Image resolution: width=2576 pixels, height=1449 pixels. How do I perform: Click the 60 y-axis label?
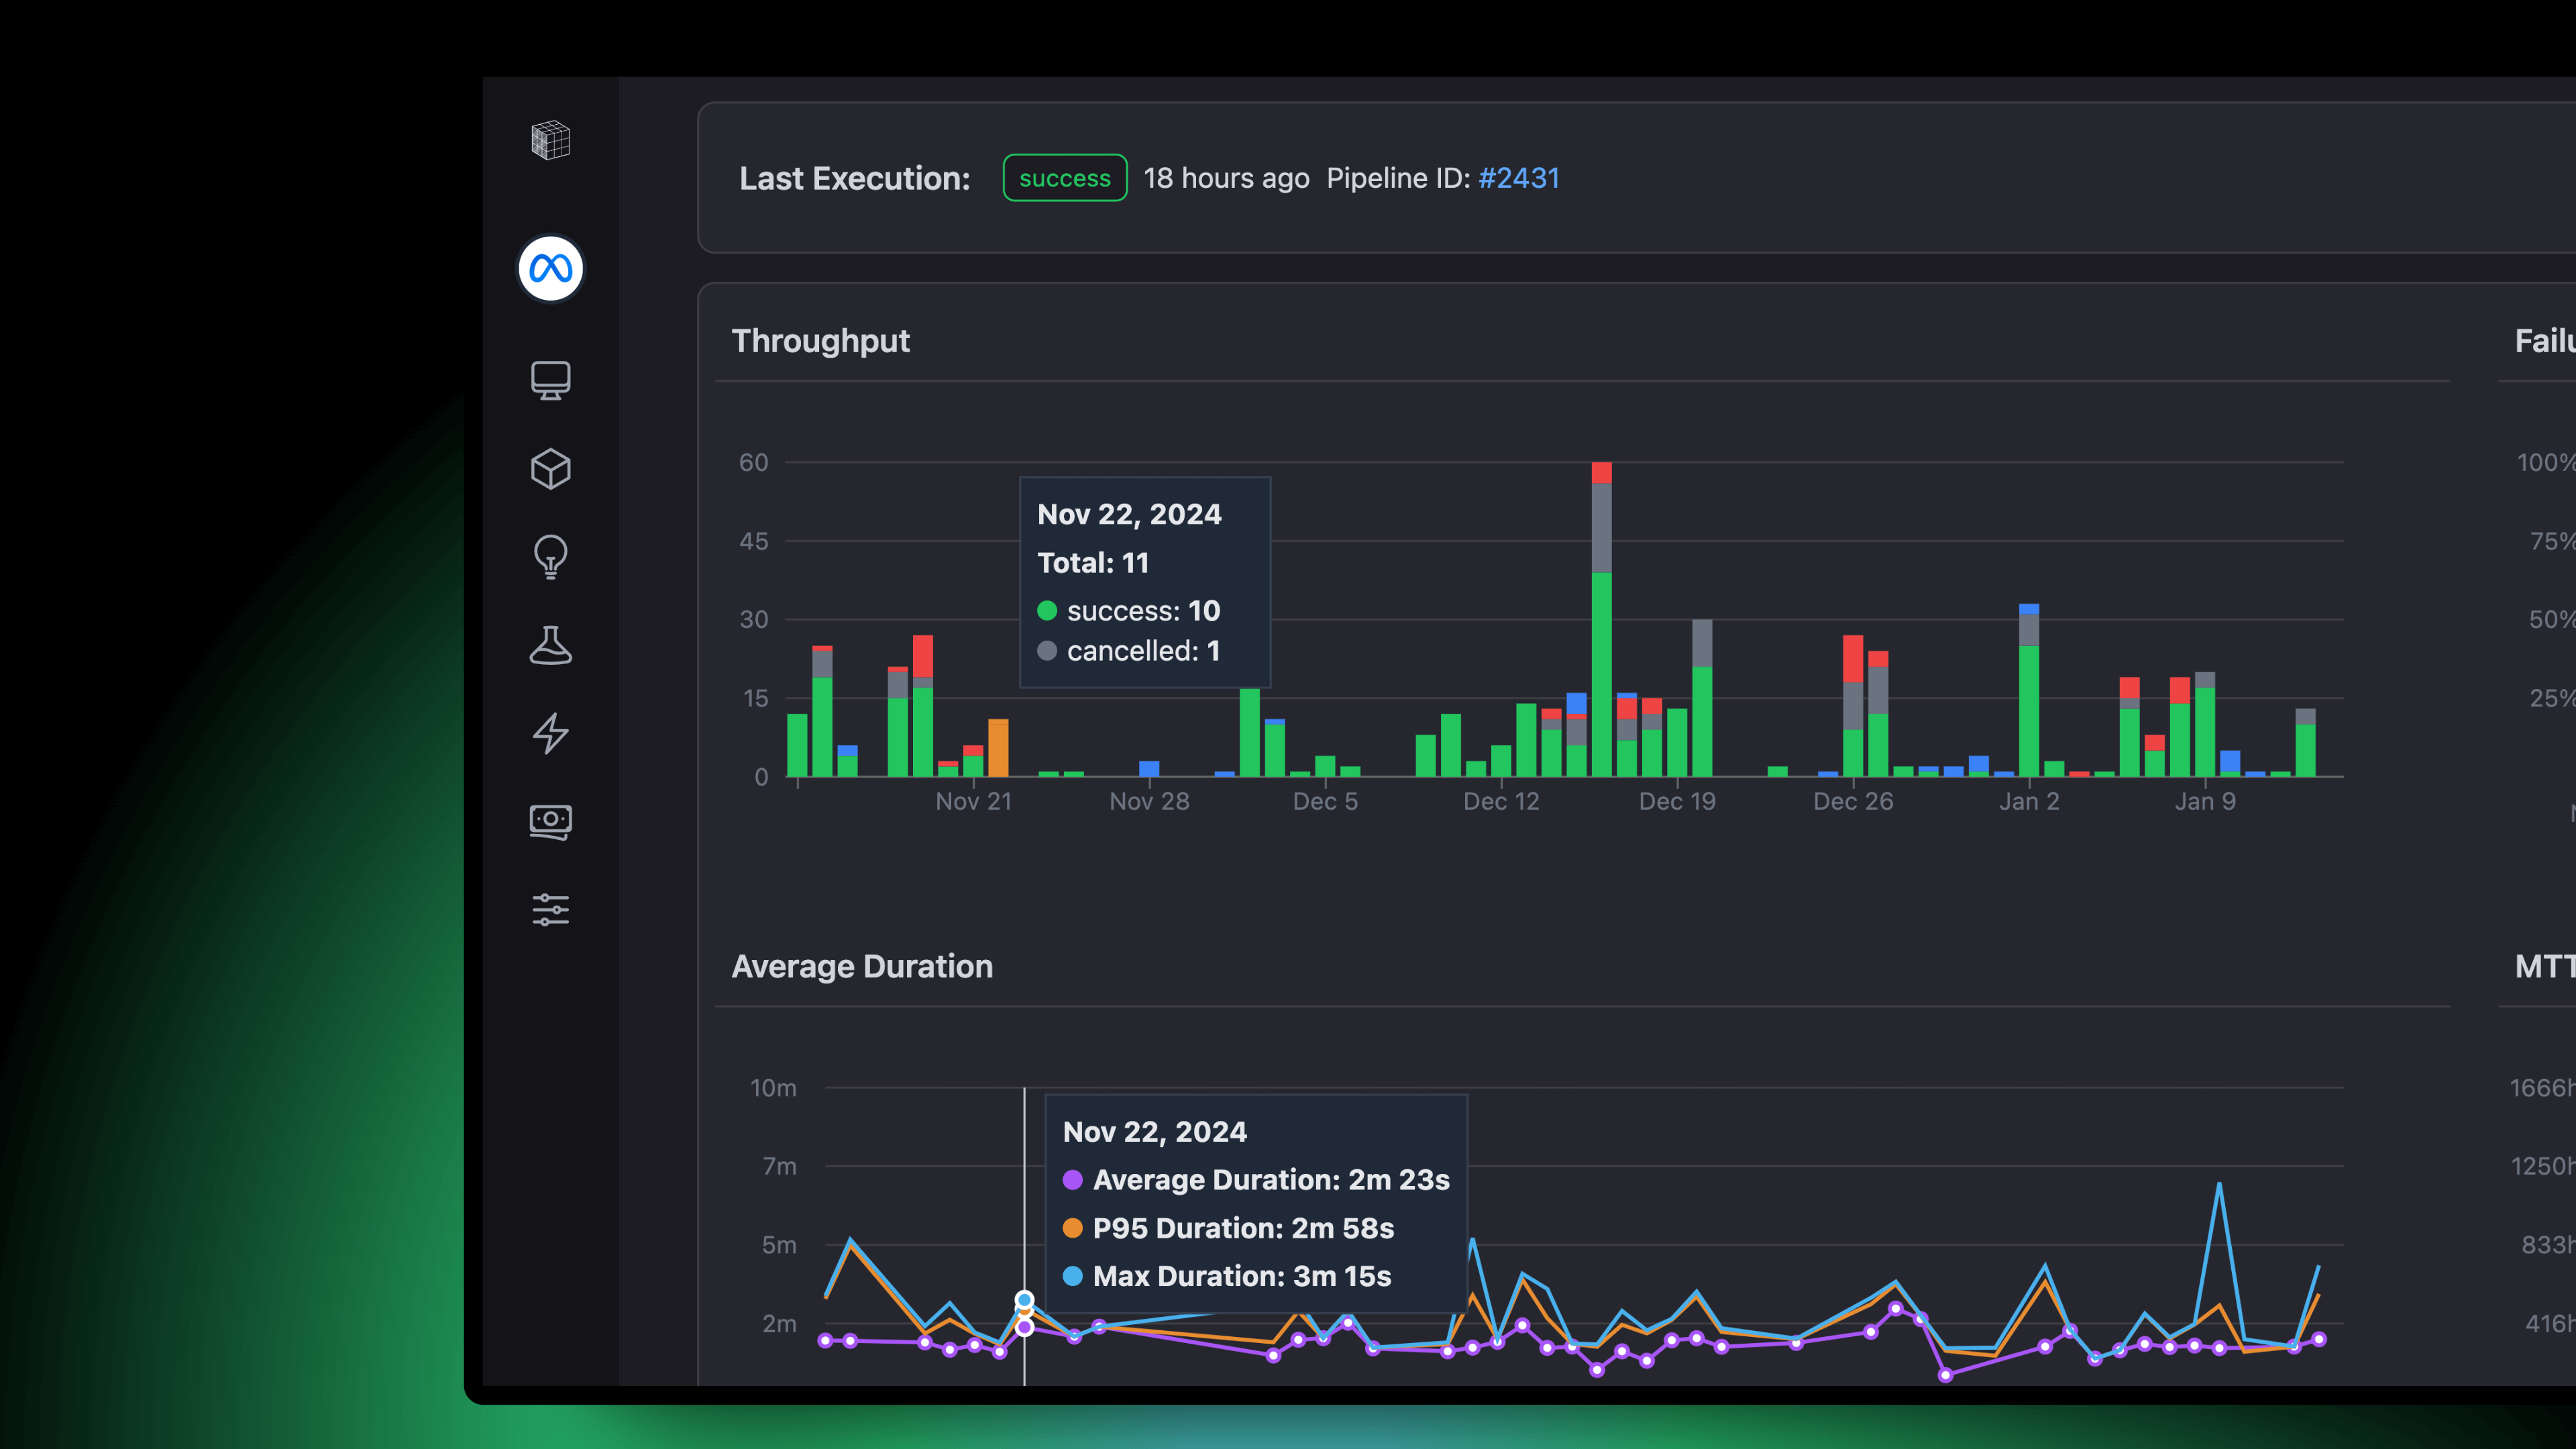753,462
